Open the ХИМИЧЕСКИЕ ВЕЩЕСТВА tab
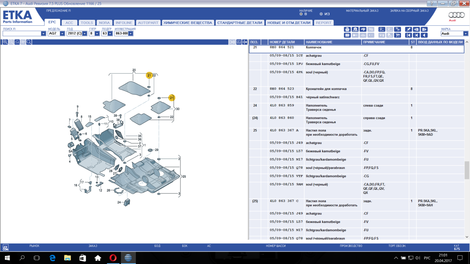 coord(188,23)
